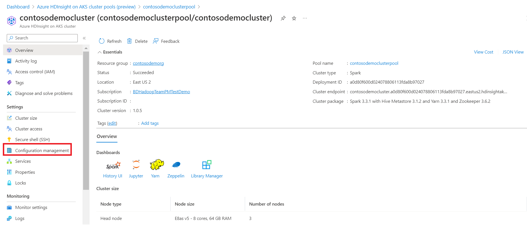
Task: Open Azure HDInsight on AKS cluster pools breadcrumb
Action: click(86, 7)
